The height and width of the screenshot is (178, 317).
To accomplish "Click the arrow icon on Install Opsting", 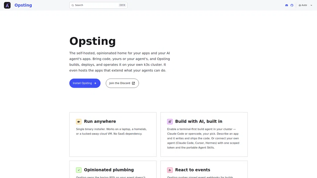I will 95,83.
